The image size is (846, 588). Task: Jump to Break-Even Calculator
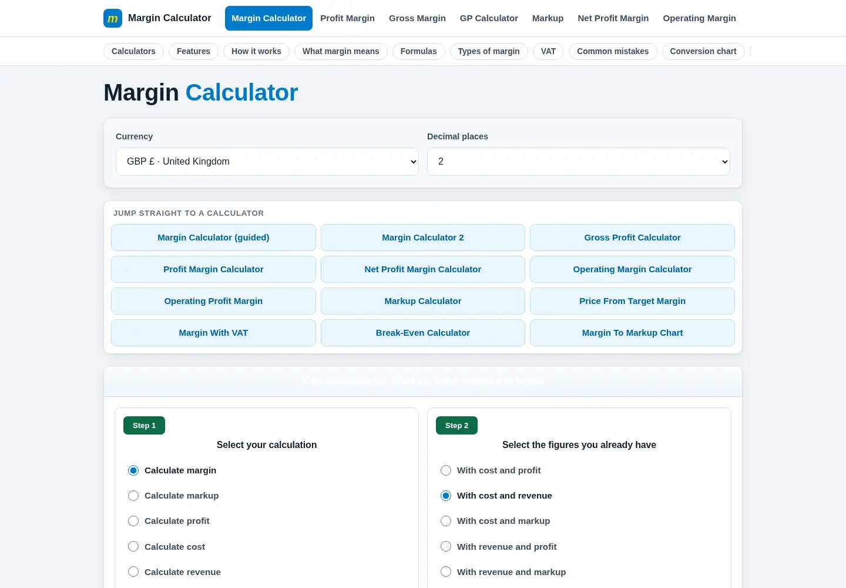[x=423, y=333]
